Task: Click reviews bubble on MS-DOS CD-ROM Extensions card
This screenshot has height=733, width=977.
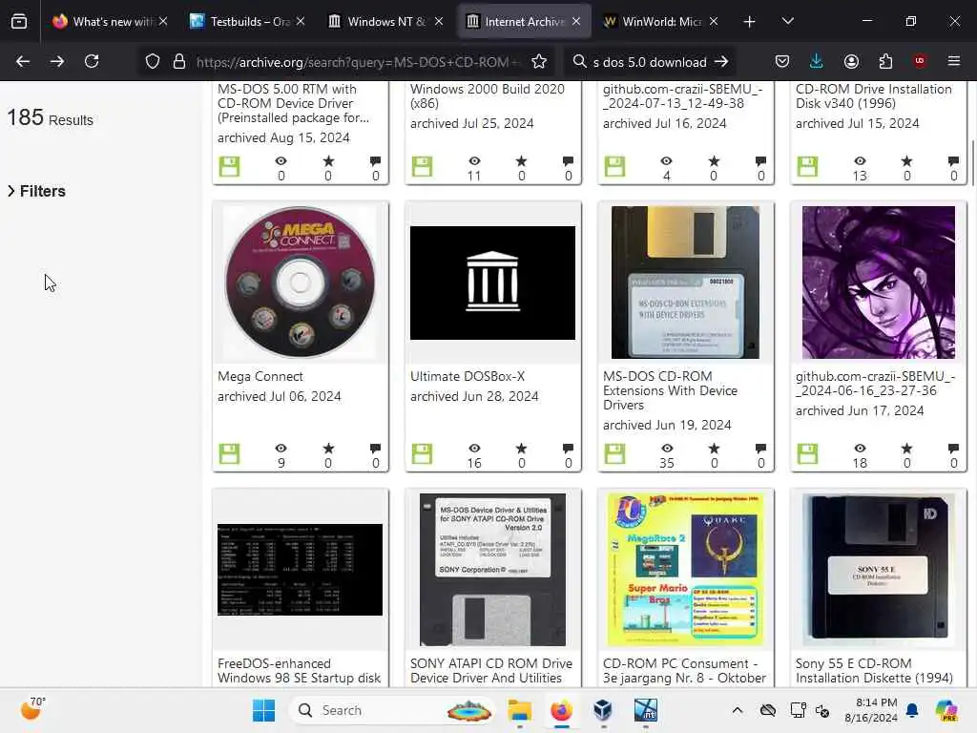Action: pyautogui.click(x=760, y=449)
